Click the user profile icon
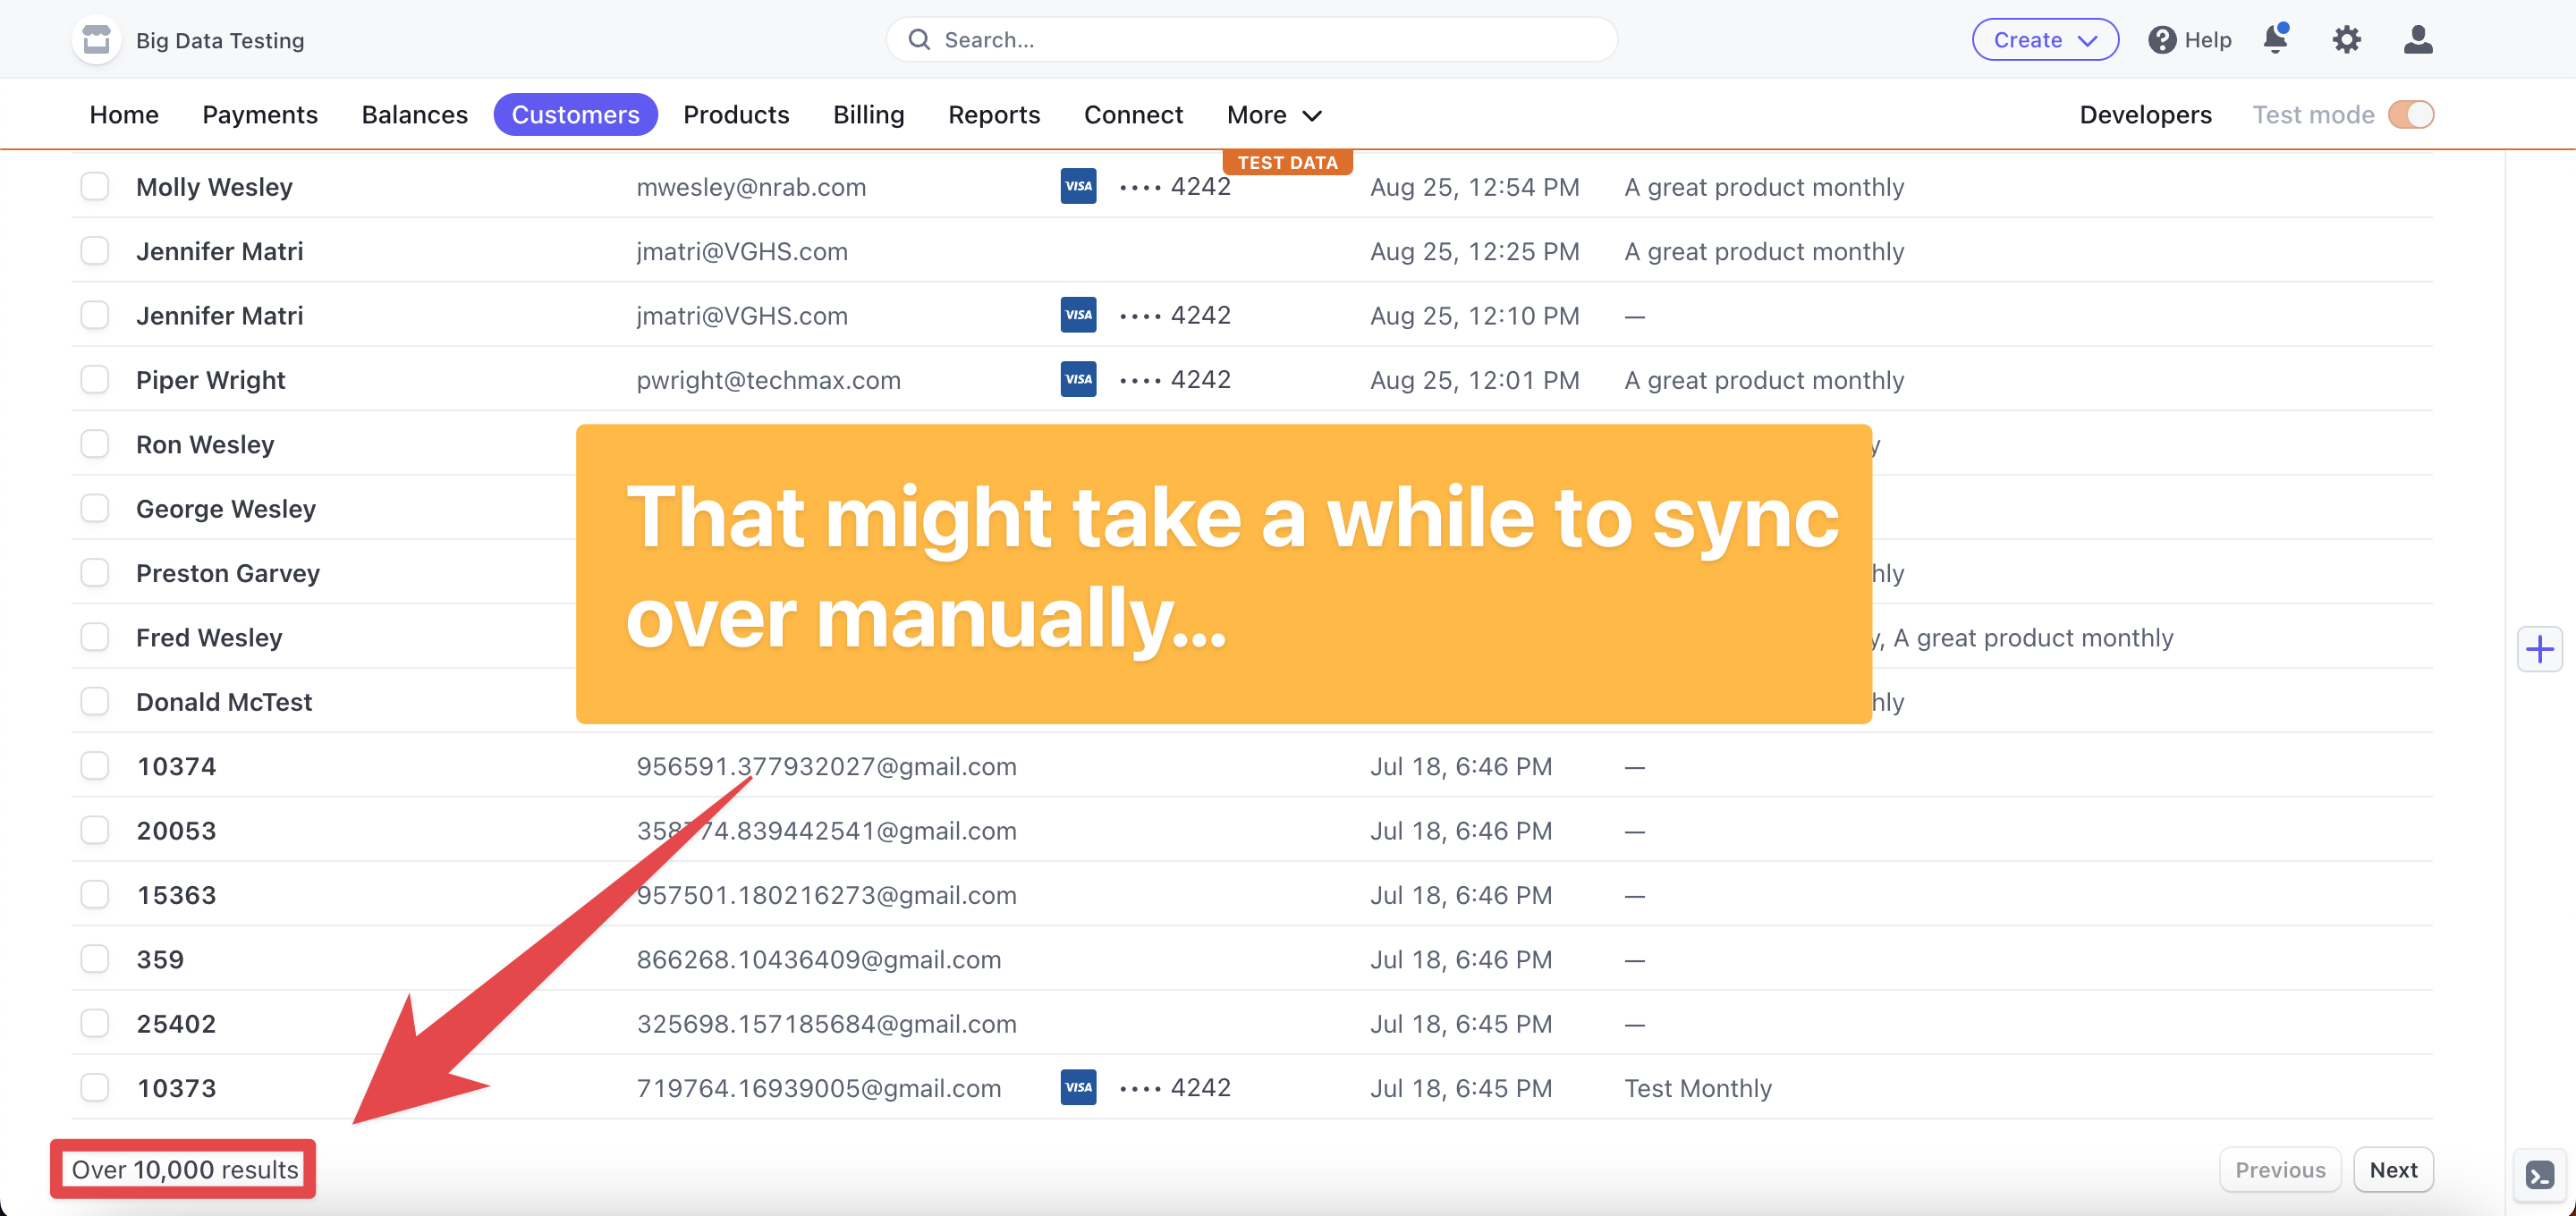The width and height of the screenshot is (2576, 1216). click(2417, 40)
